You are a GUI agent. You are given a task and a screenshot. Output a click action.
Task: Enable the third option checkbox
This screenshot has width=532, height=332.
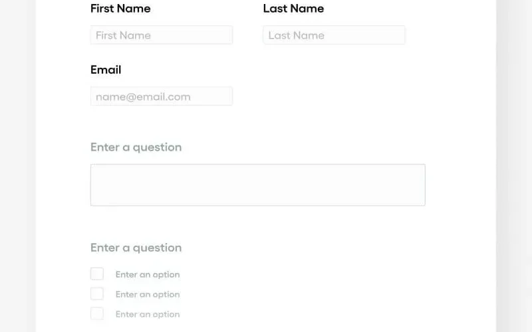pos(97,314)
